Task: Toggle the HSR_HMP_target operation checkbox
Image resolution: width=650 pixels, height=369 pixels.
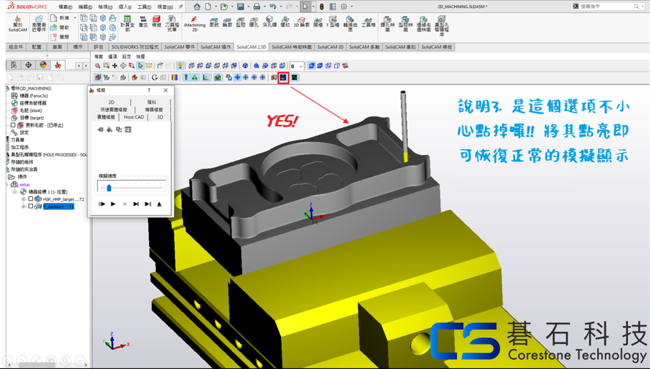Action: click(31, 199)
